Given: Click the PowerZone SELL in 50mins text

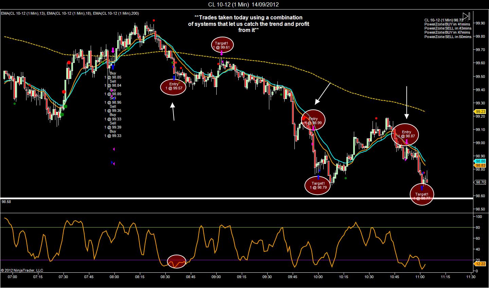Looking at the screenshot, I should [x=448, y=37].
